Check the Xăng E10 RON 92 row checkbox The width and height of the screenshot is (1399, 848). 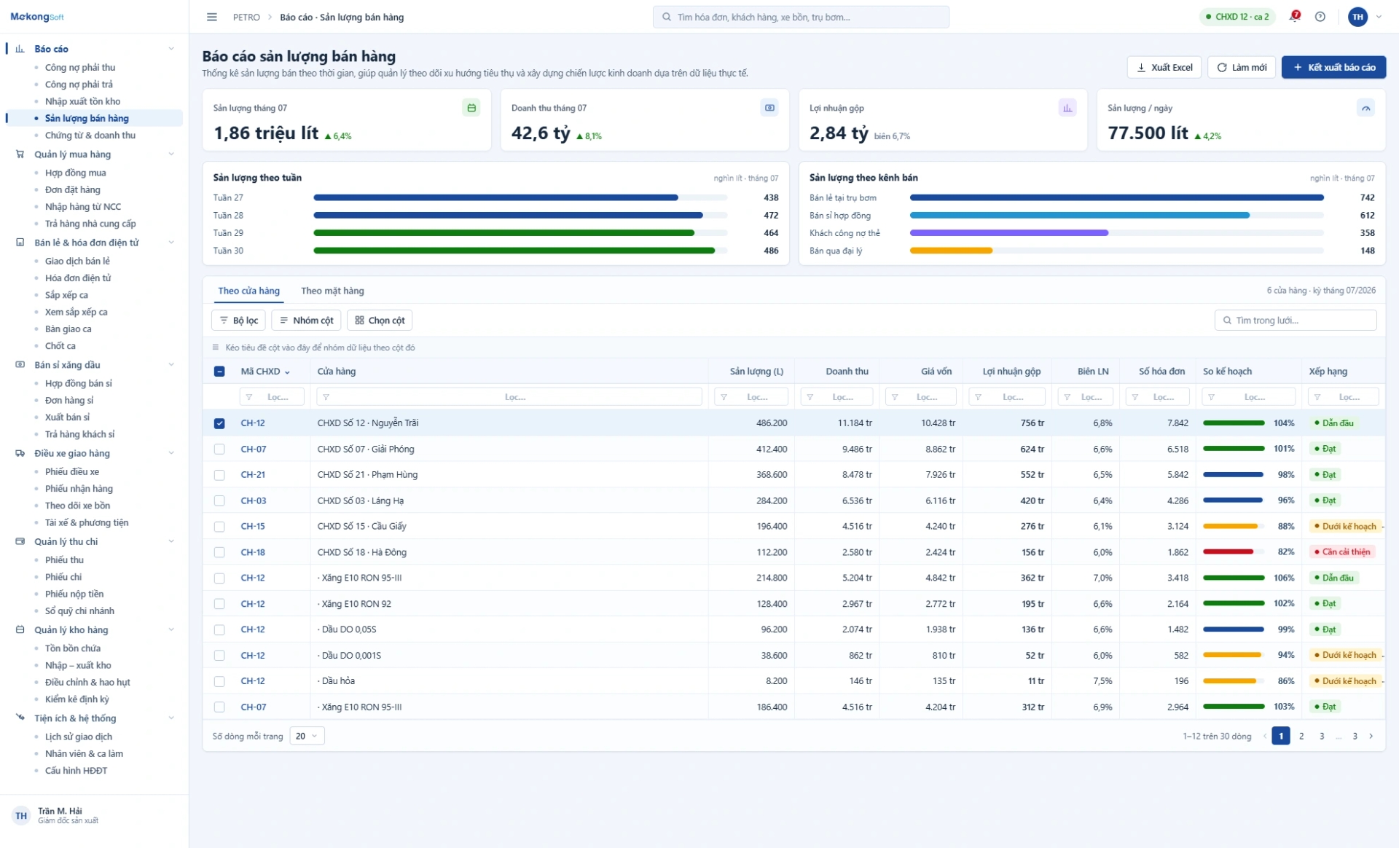(x=219, y=604)
